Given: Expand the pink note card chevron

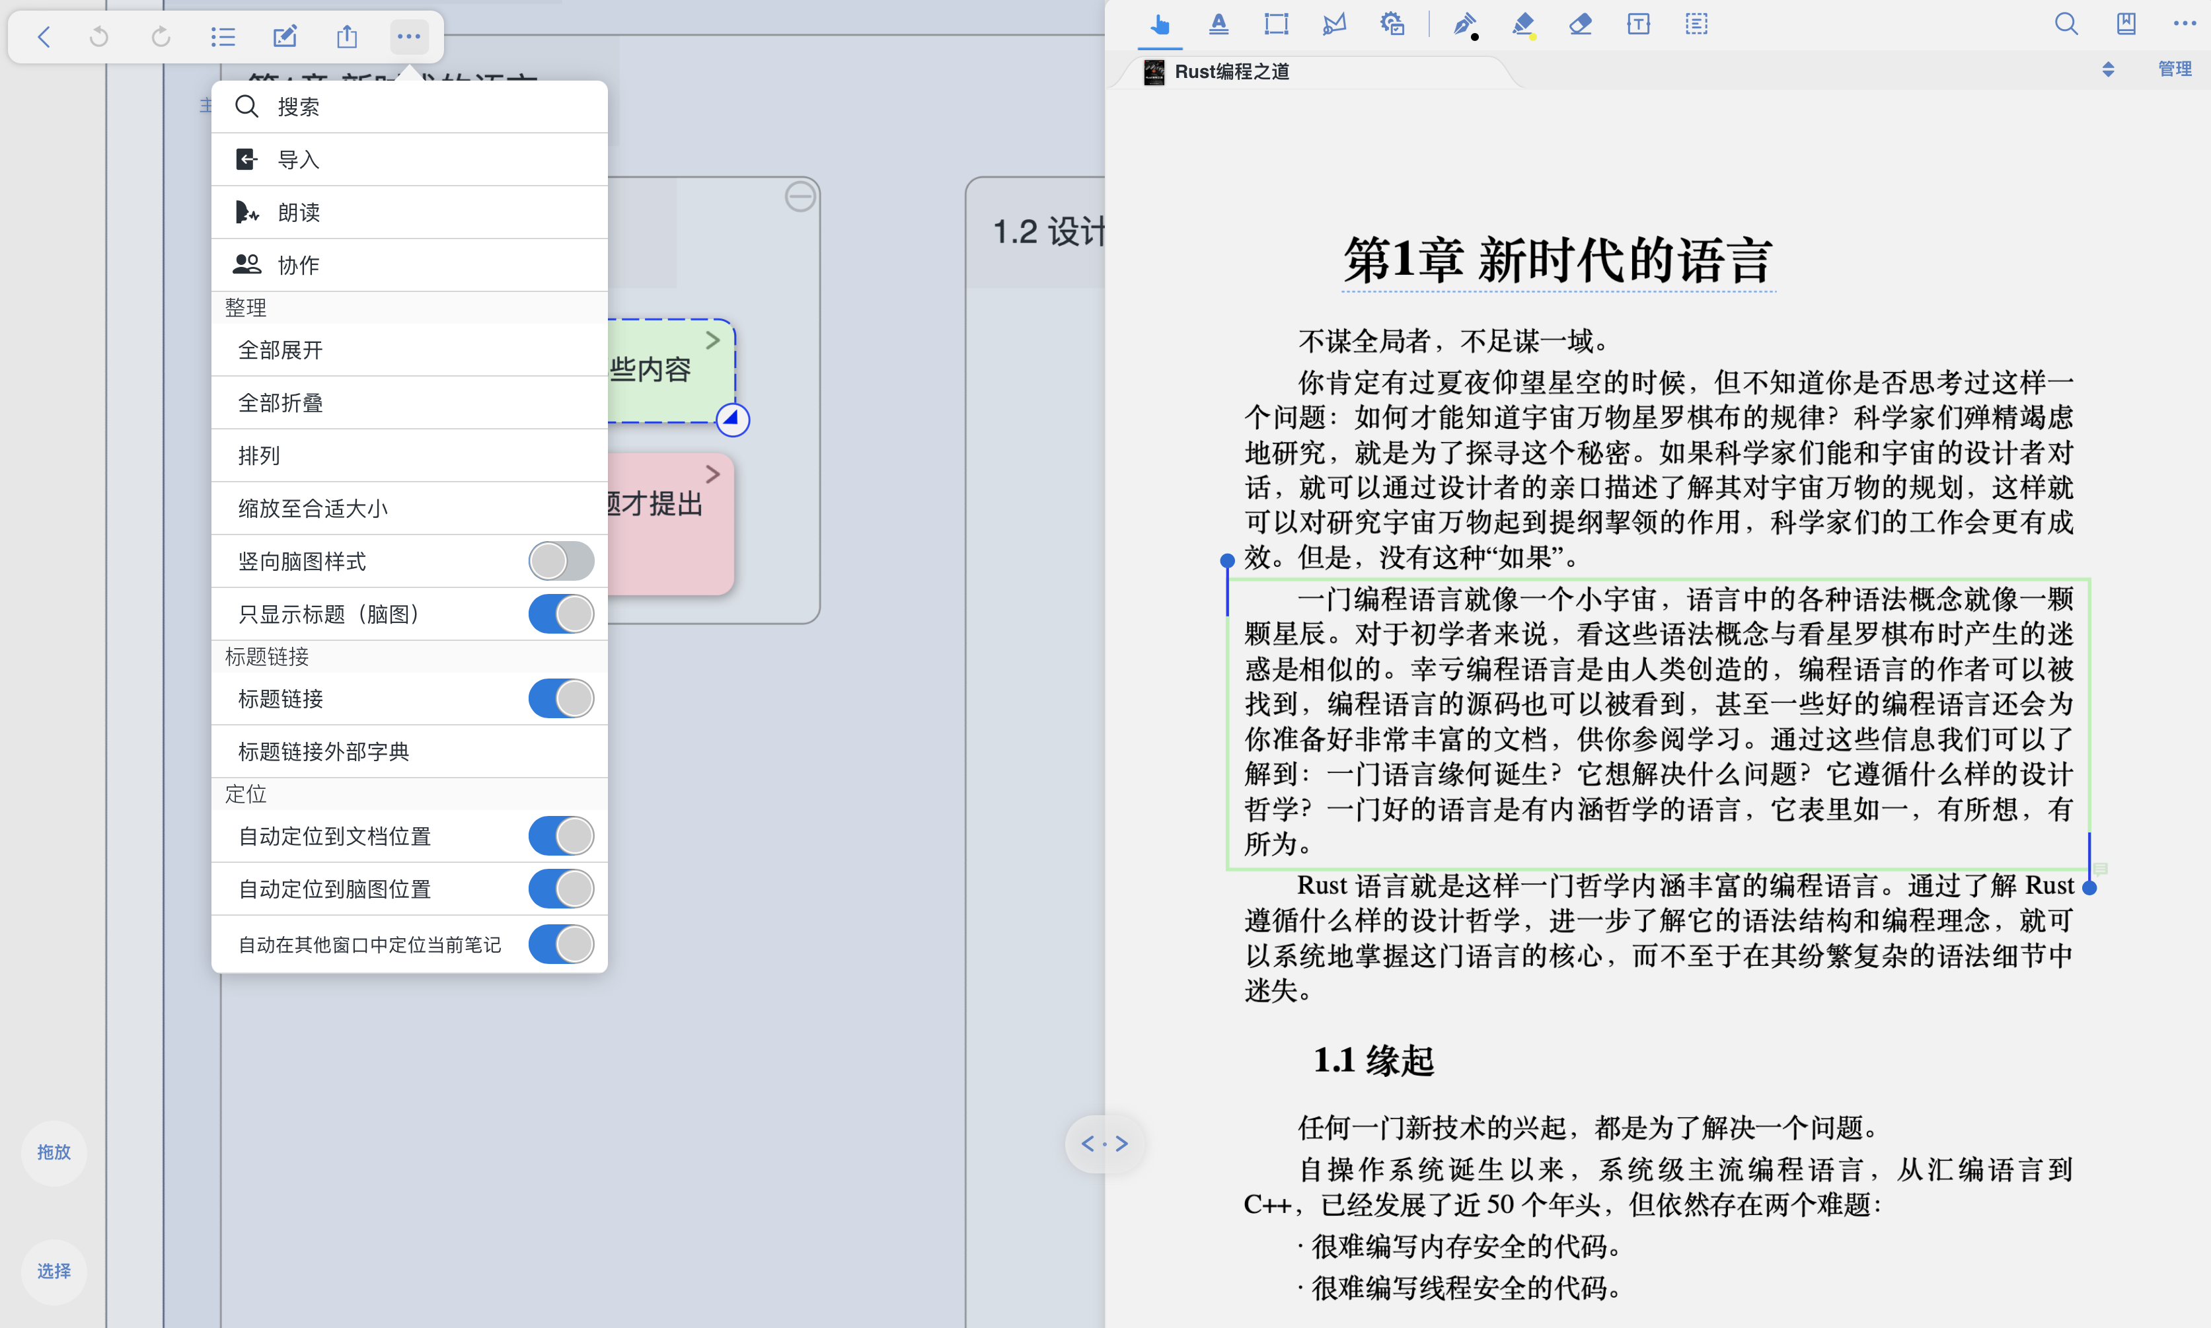Looking at the screenshot, I should (x=712, y=474).
